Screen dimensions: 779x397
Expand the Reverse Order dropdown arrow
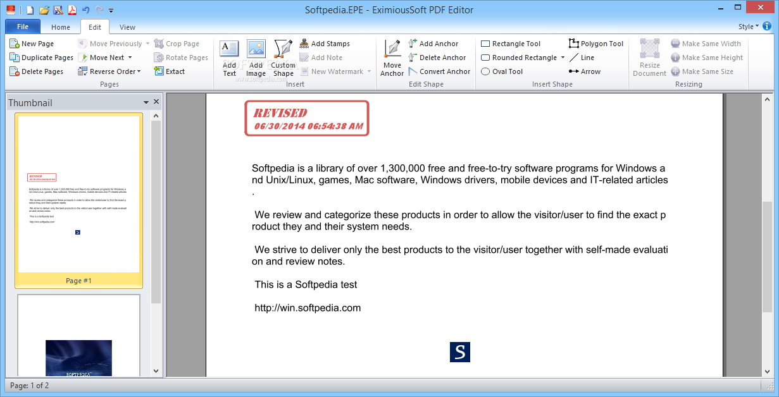(x=139, y=71)
